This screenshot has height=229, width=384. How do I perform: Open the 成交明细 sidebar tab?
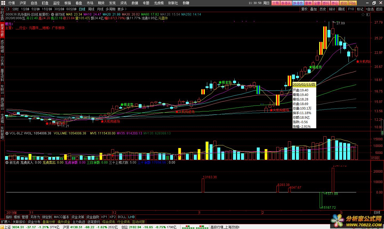click(2, 46)
